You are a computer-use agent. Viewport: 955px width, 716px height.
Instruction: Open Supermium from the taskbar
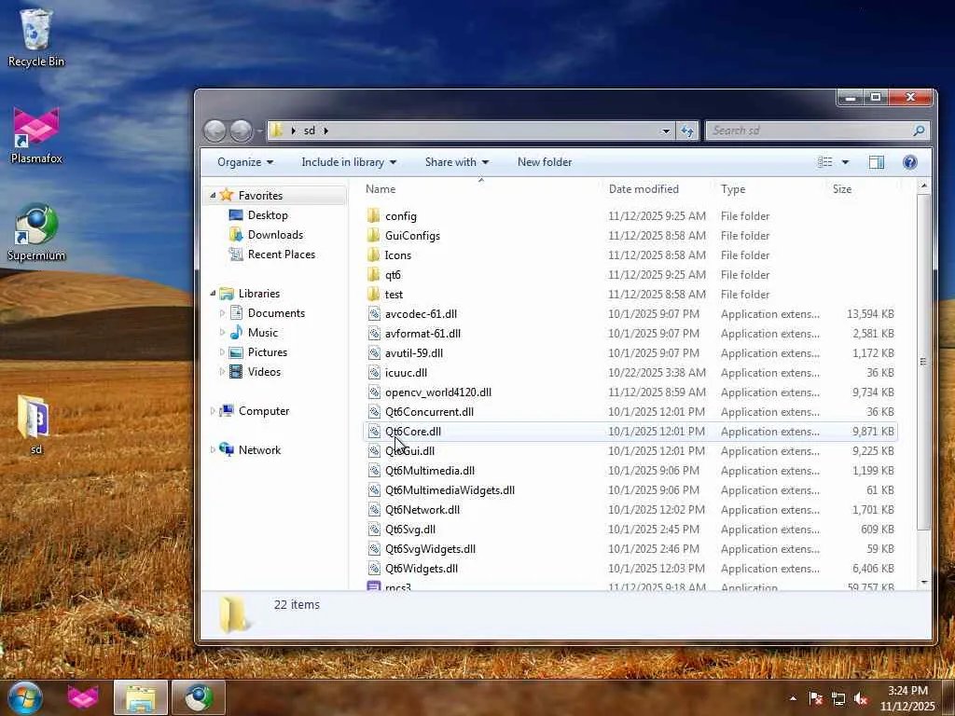point(199,697)
